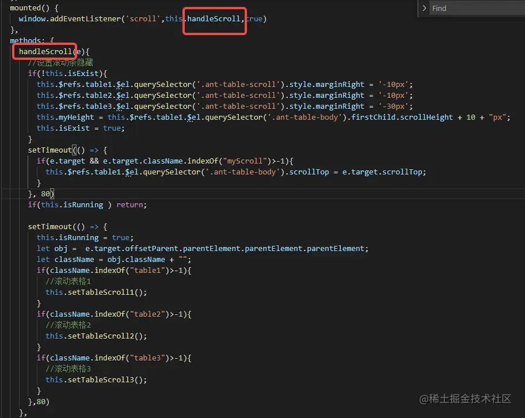Click the comment '//滚动表格1'
This screenshot has width=525, height=418.
(68, 282)
